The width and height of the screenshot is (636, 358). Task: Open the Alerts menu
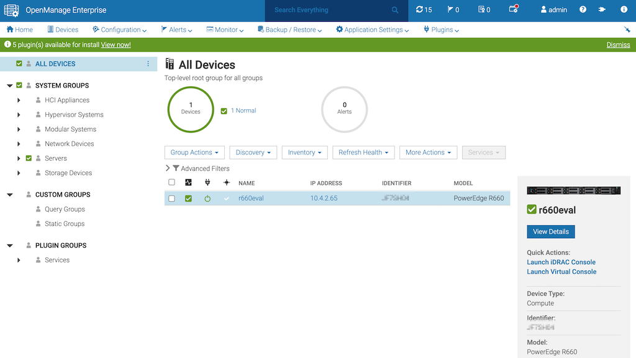pos(177,30)
